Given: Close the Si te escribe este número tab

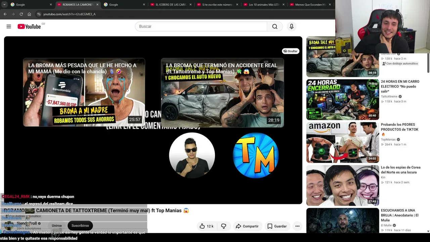Looking at the screenshot, I should click(237, 5).
